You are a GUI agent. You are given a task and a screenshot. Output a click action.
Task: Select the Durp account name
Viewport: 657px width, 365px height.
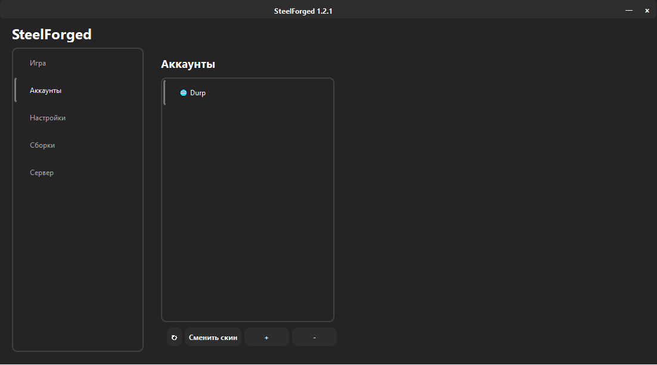pos(198,93)
